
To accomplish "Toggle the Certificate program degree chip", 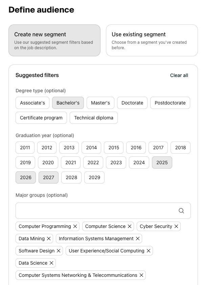I will tap(41, 118).
